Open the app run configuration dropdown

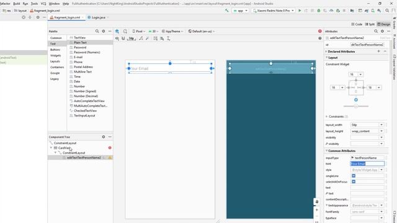click(240, 11)
